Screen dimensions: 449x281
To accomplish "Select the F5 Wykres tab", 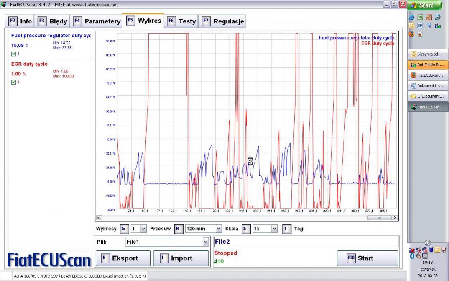I will (143, 21).
